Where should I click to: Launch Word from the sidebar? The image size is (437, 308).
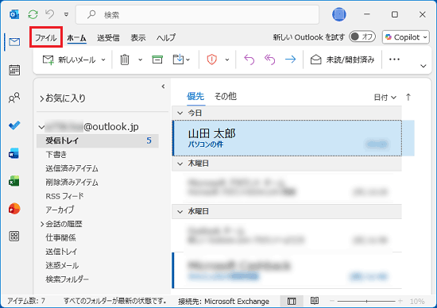click(14, 153)
